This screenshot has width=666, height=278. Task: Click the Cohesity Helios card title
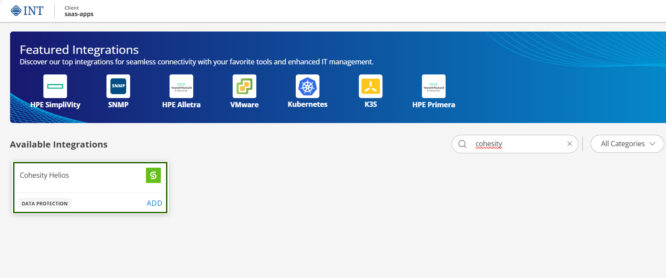point(44,175)
